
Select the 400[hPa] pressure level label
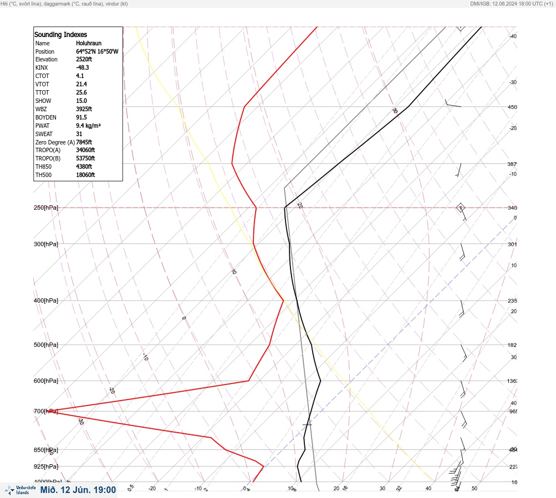(x=46, y=300)
